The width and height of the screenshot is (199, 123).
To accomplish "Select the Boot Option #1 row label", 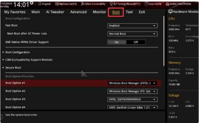I will (x=15, y=83).
